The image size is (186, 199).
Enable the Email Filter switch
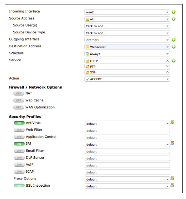tap(19, 151)
